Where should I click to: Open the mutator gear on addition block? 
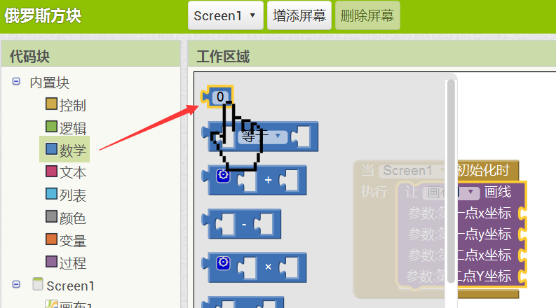[223, 175]
